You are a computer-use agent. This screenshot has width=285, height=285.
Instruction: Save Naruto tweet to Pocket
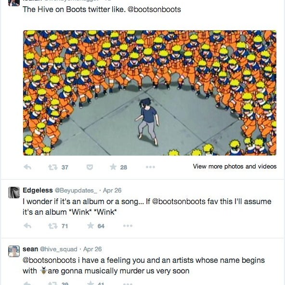tap(90, 167)
